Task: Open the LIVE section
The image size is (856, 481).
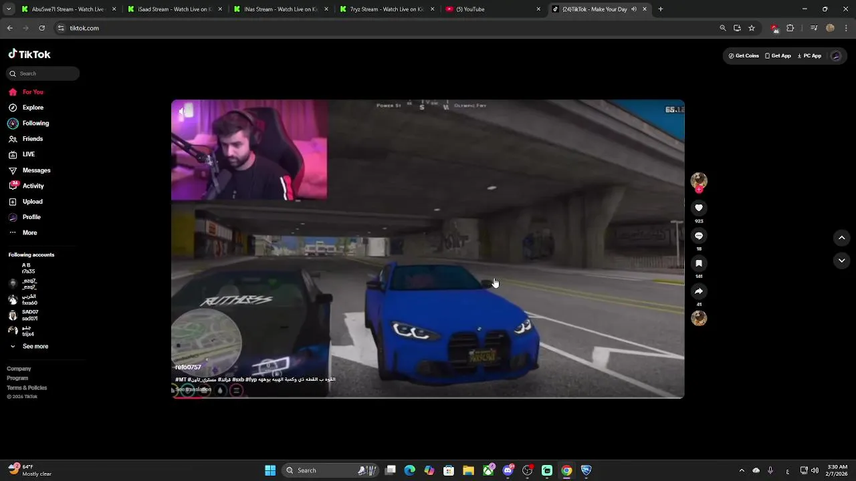Action: tap(21, 154)
